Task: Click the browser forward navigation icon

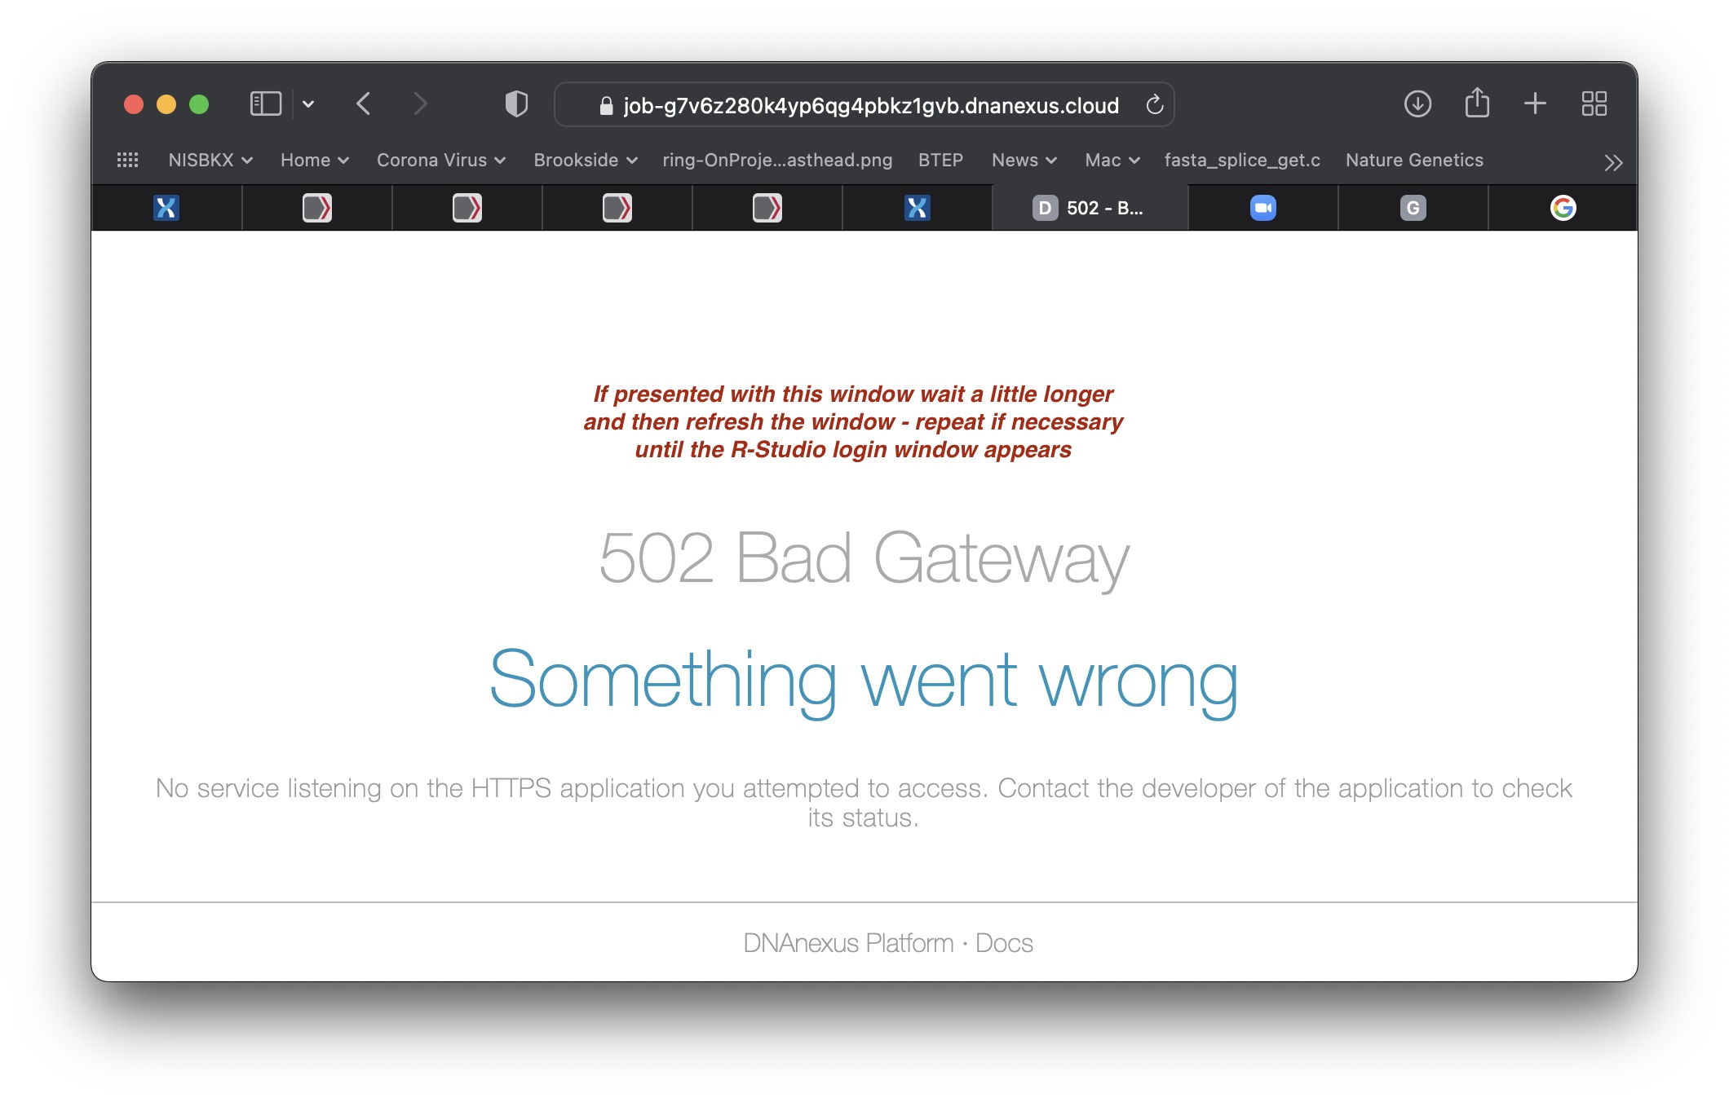Action: click(x=418, y=106)
